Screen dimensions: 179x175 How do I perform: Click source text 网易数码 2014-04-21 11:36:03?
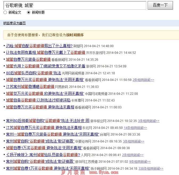pyautogui.click(x=77, y=87)
